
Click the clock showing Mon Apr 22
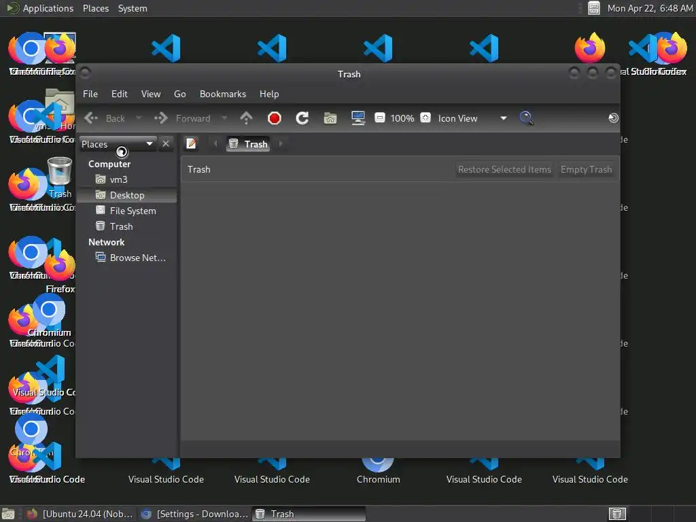point(650,8)
